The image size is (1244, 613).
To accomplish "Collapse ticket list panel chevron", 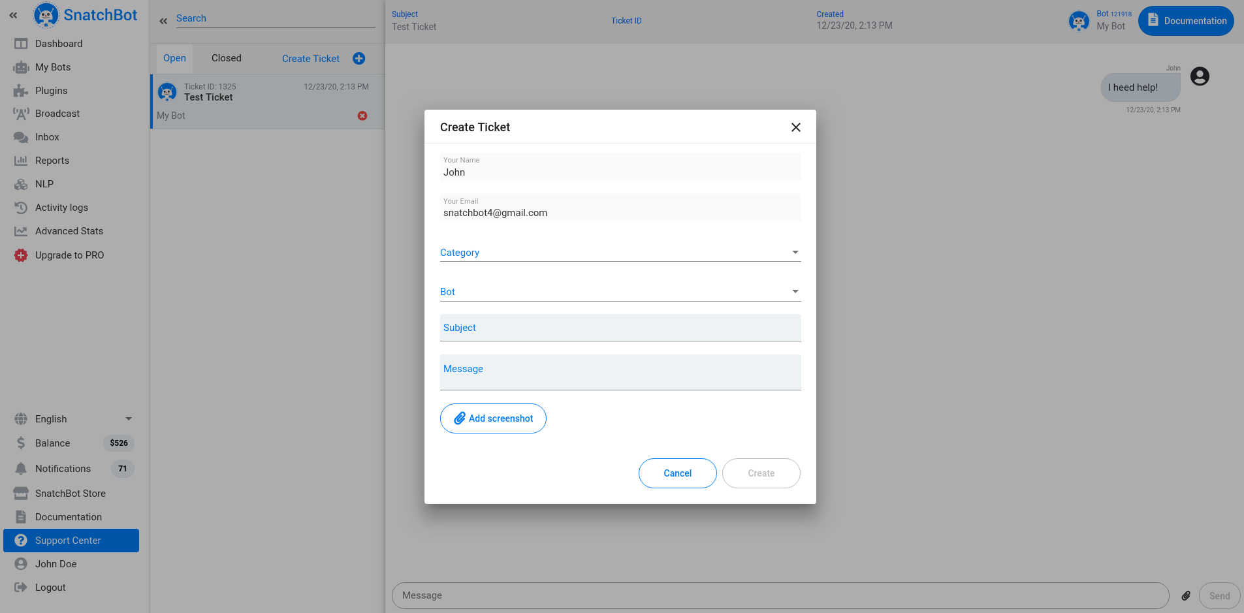I will pos(163,21).
